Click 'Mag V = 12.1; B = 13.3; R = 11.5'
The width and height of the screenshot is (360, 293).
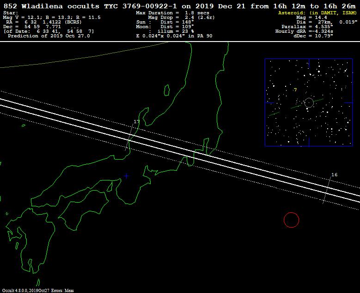[x=52, y=18]
